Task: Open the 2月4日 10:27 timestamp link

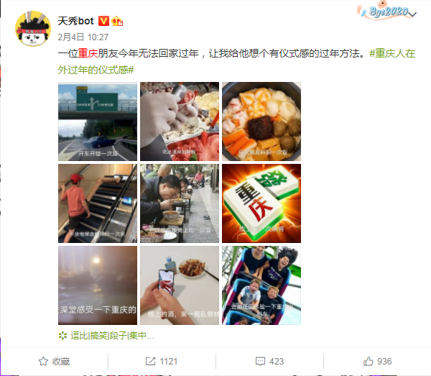Action: coord(83,37)
